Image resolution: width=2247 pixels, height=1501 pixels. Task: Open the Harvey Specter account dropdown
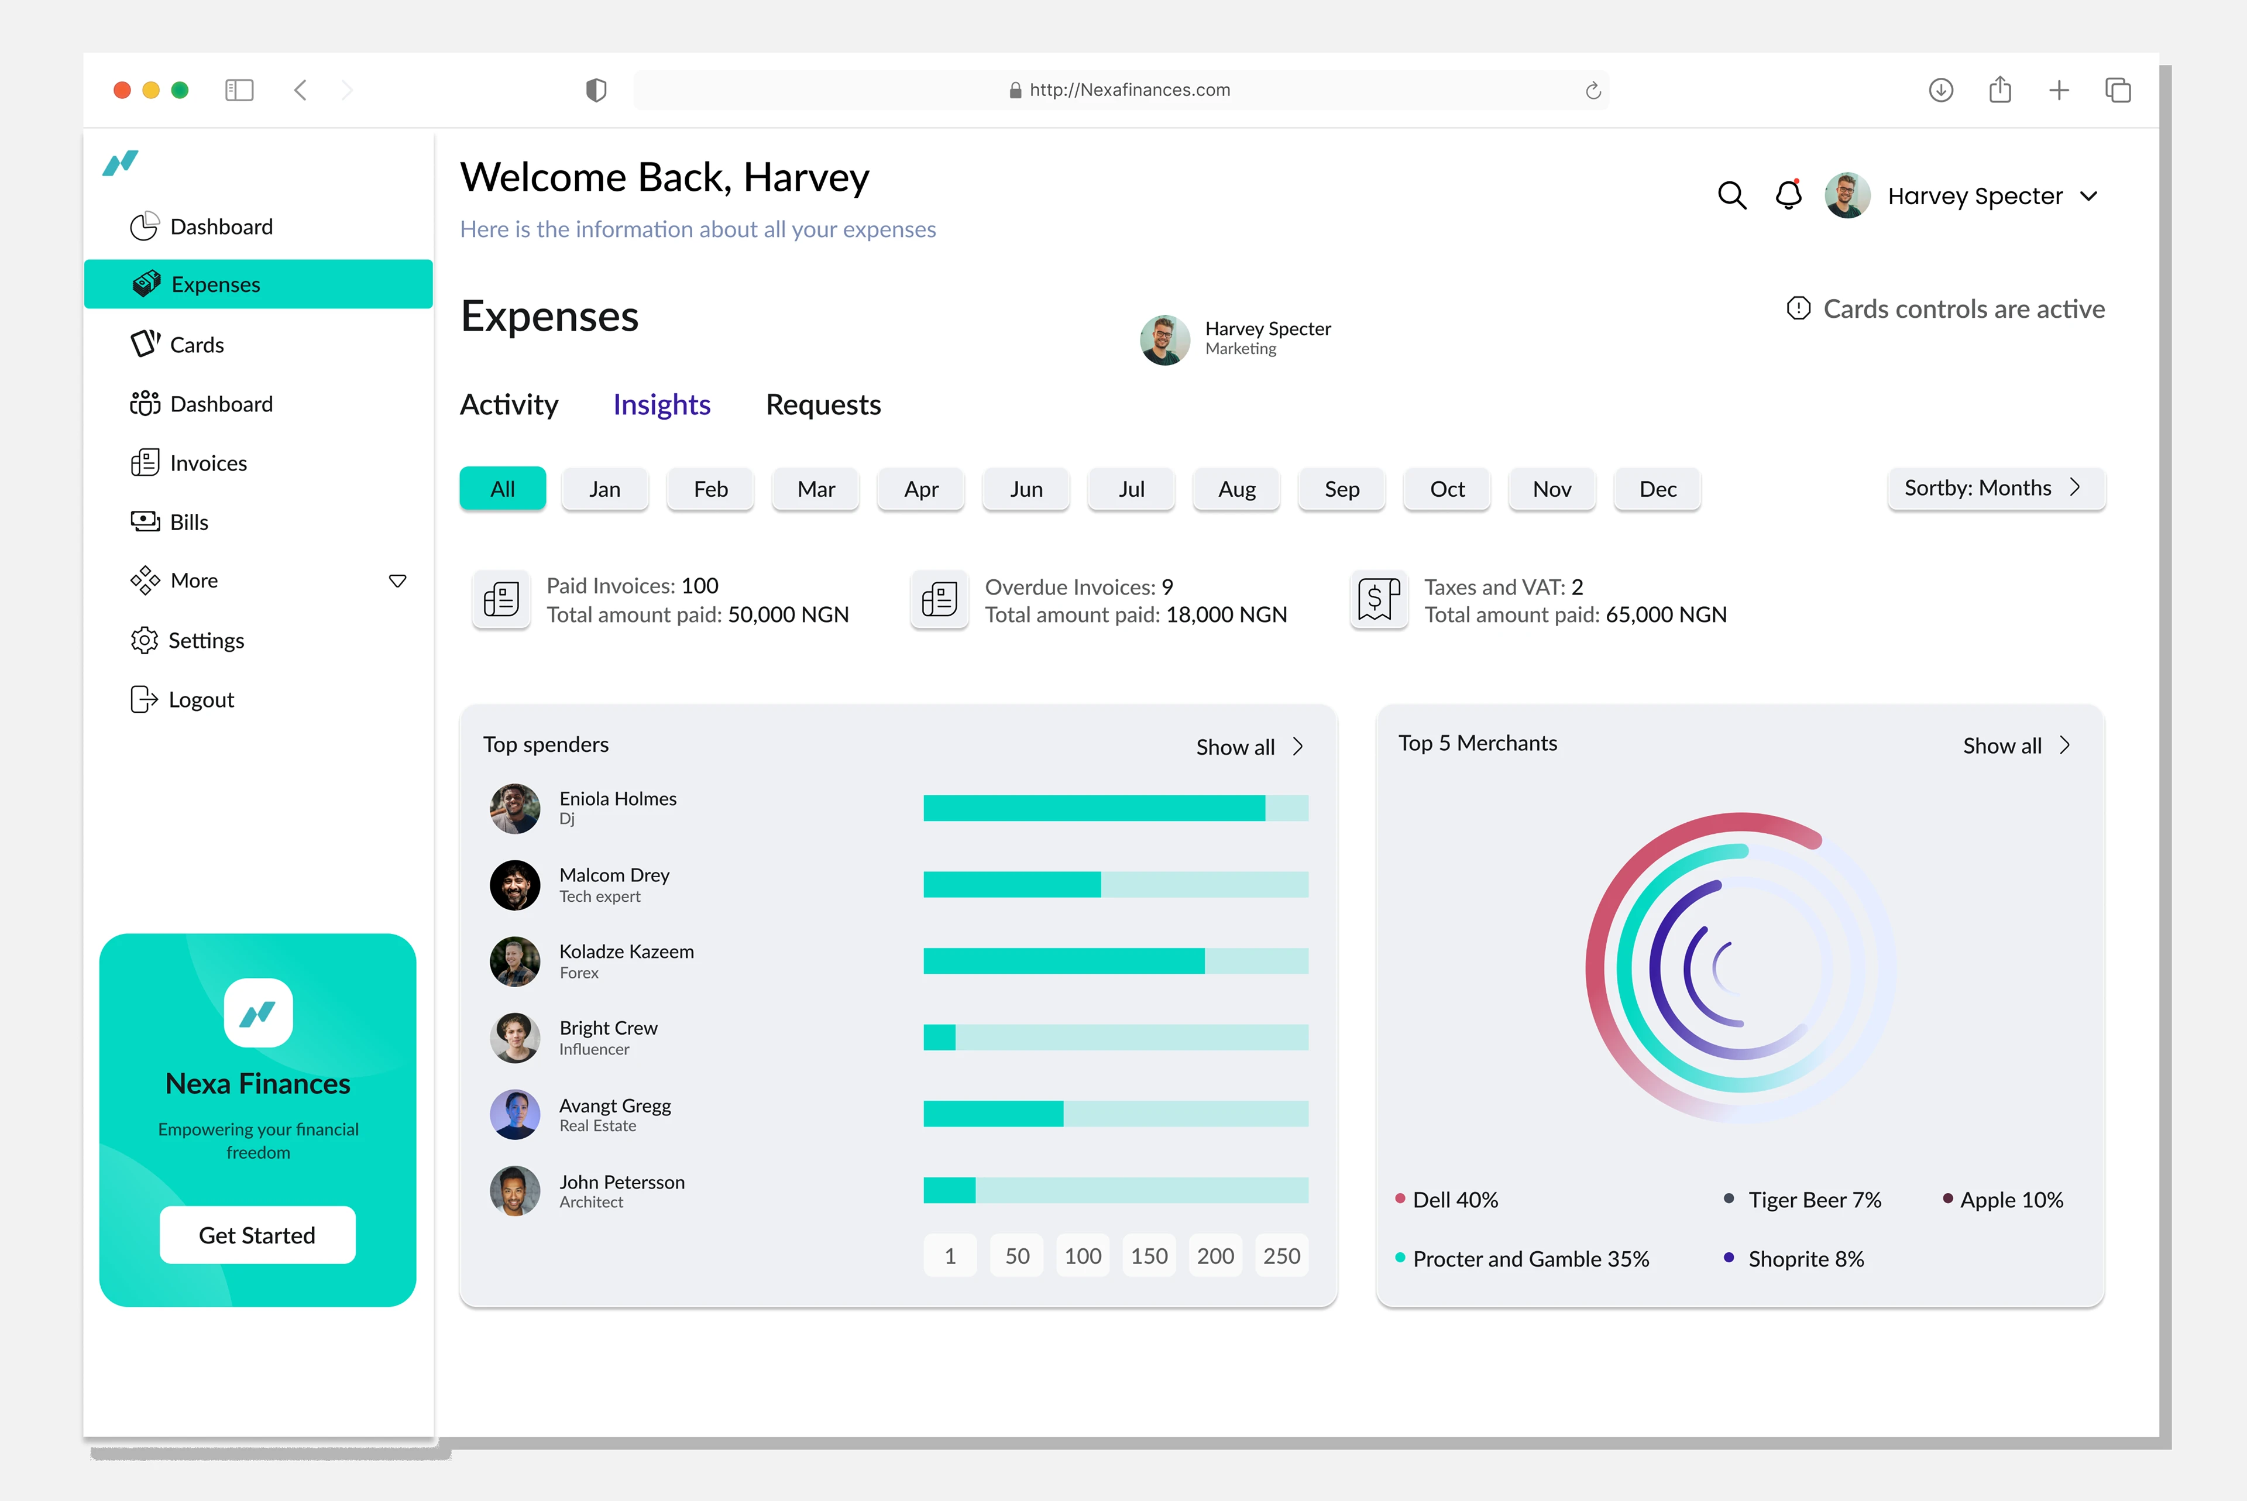(x=2088, y=196)
